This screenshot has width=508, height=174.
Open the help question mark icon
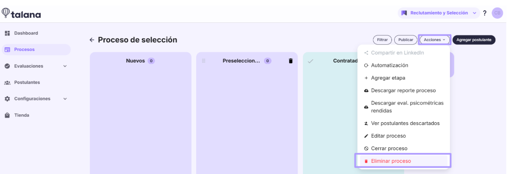point(485,13)
